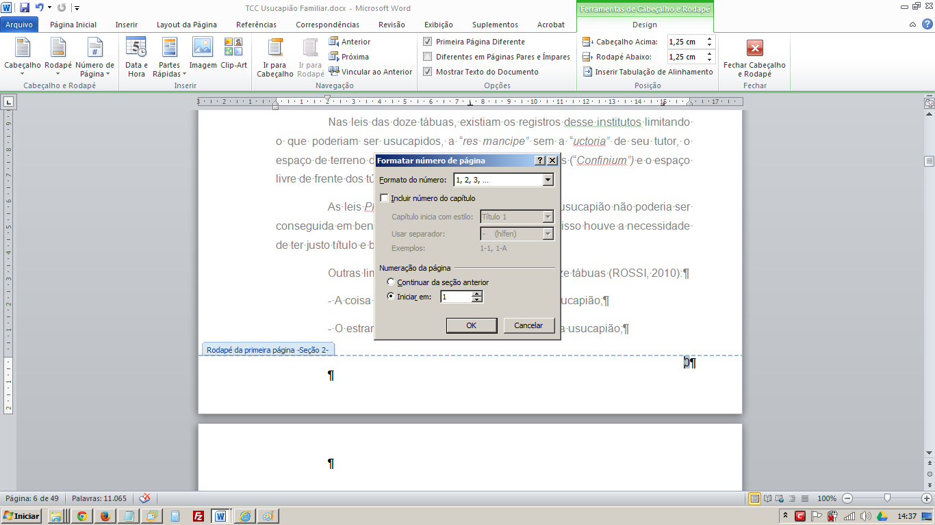Uncheck Mostrar Texto do Documento
The image size is (935, 525).
pyautogui.click(x=428, y=72)
